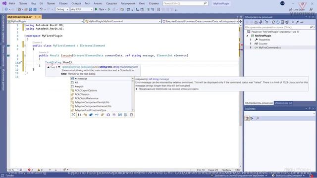Click the Categorized icon in Properties panel
Viewport: 317px width, 178px height.
pyautogui.click(x=247, y=118)
